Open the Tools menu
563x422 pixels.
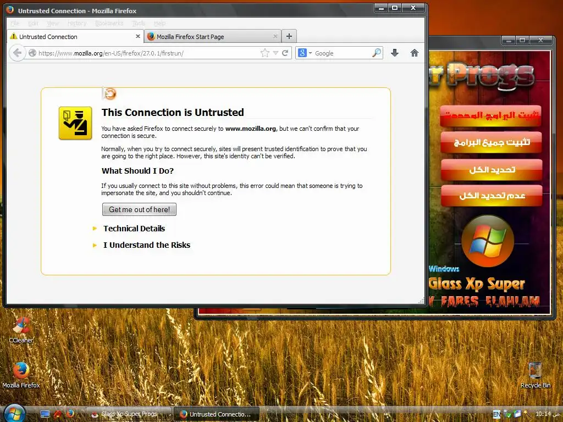pos(139,23)
